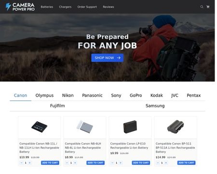Viewport: 217px width, 174px height.
Task: Open the Batteries menu
Action: point(47,7)
